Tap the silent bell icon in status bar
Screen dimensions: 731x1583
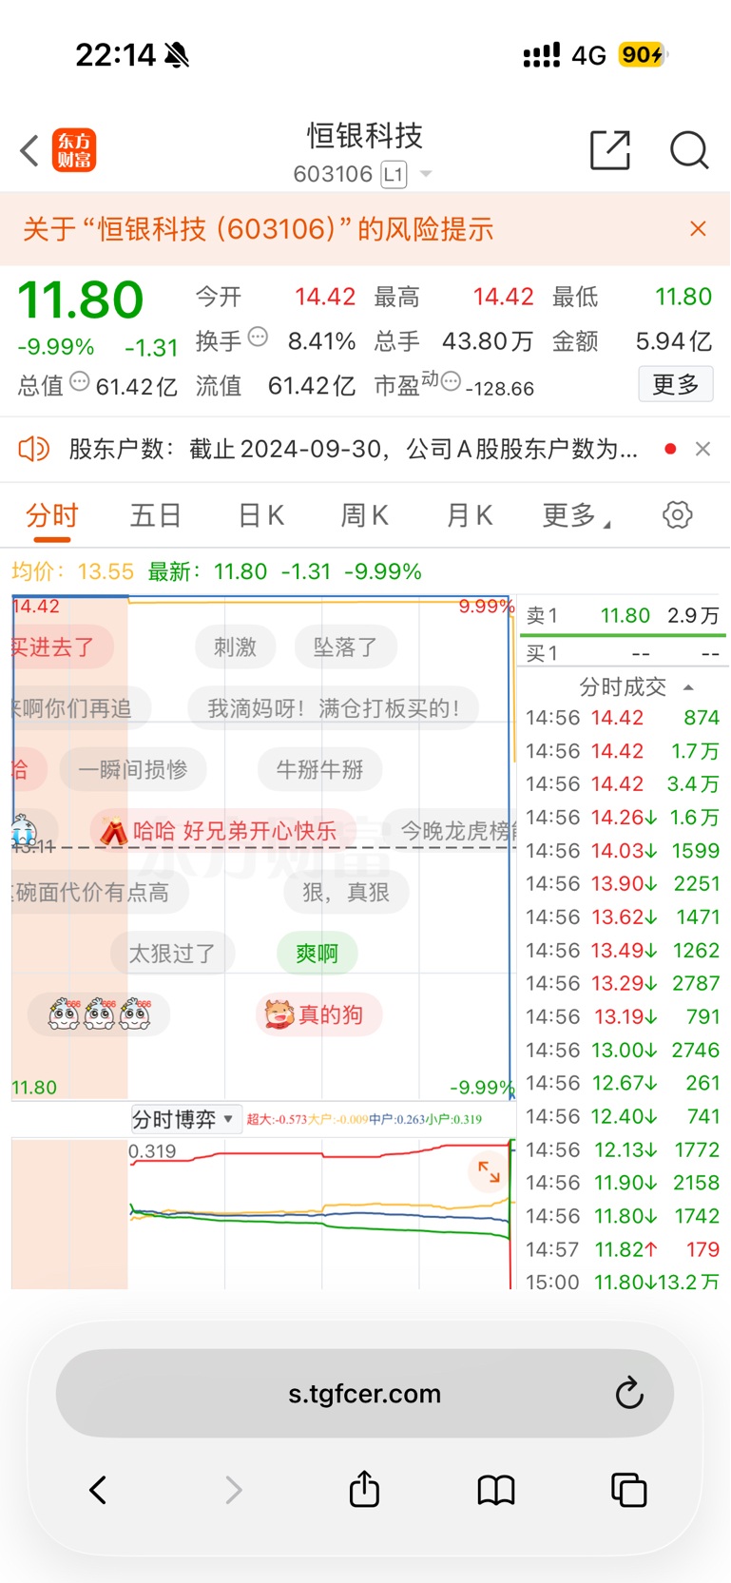[177, 55]
